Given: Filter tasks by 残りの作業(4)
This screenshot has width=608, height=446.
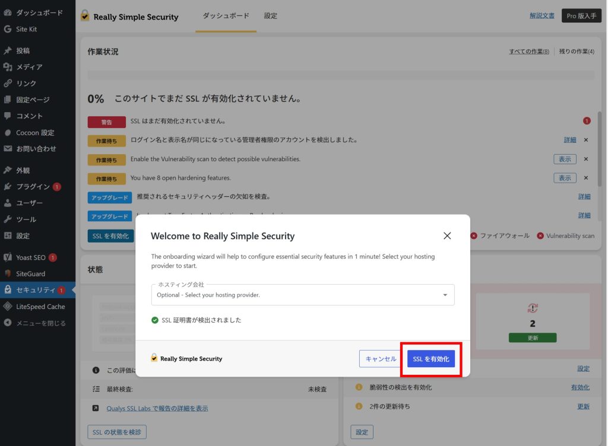Looking at the screenshot, I should [x=577, y=52].
